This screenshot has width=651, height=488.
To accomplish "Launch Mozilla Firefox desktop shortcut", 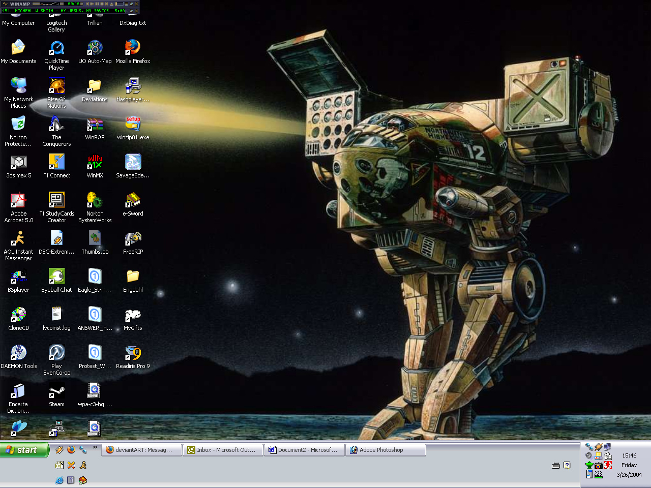I will point(133,52).
